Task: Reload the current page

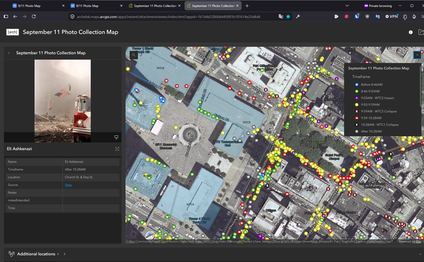Action: (34, 16)
